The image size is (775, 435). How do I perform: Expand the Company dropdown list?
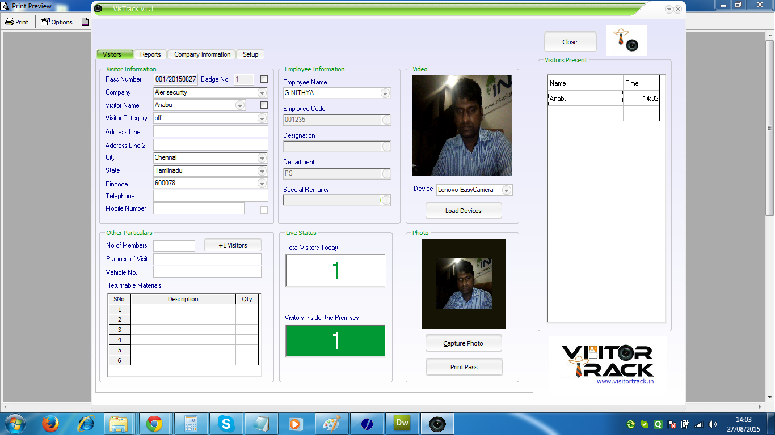262,93
